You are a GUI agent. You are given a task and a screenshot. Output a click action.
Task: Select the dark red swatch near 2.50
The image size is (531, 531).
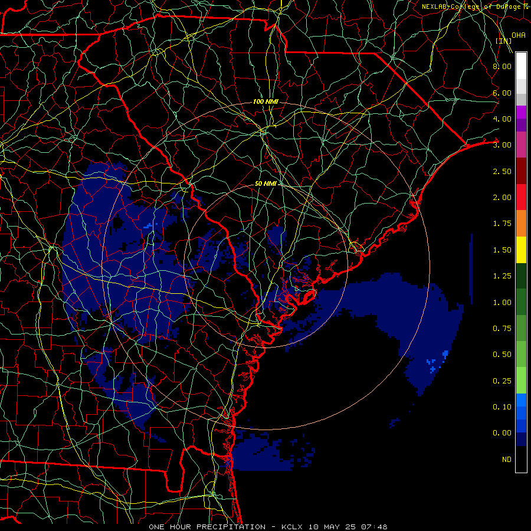pyautogui.click(x=521, y=171)
